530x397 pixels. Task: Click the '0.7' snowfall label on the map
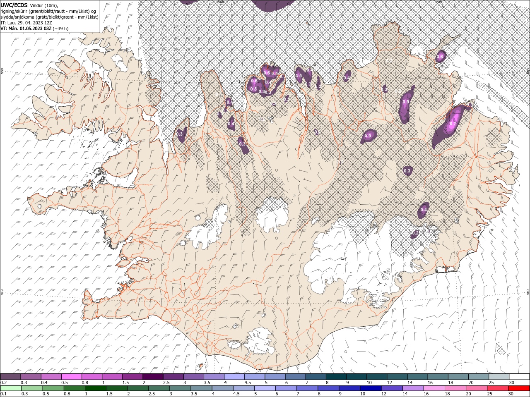click(x=453, y=124)
